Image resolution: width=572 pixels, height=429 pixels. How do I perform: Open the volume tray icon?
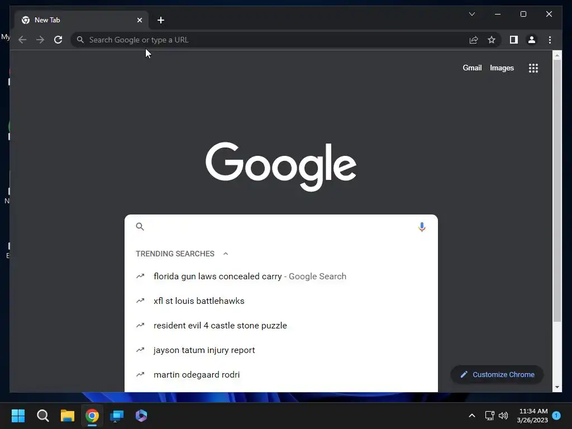(503, 416)
